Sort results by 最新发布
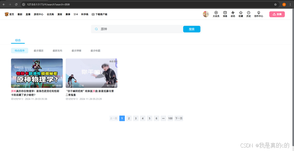The image size is (294, 151). 58,51
